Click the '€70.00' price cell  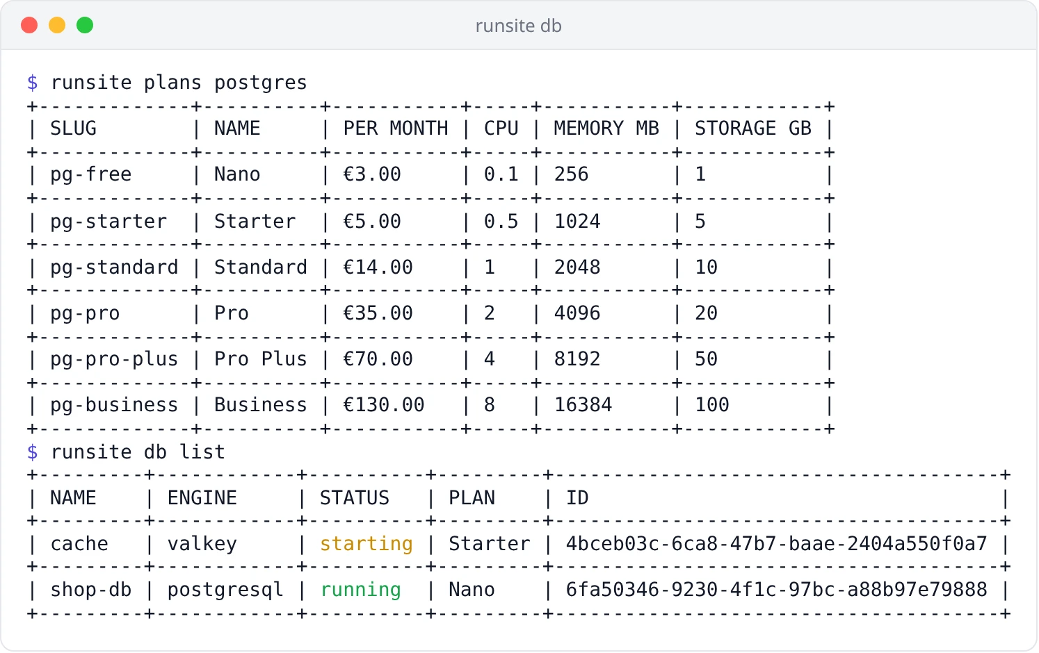(x=378, y=359)
